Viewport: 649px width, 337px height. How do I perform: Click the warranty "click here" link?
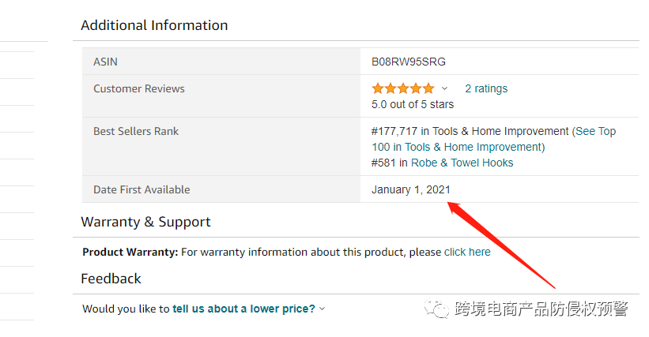click(x=467, y=252)
